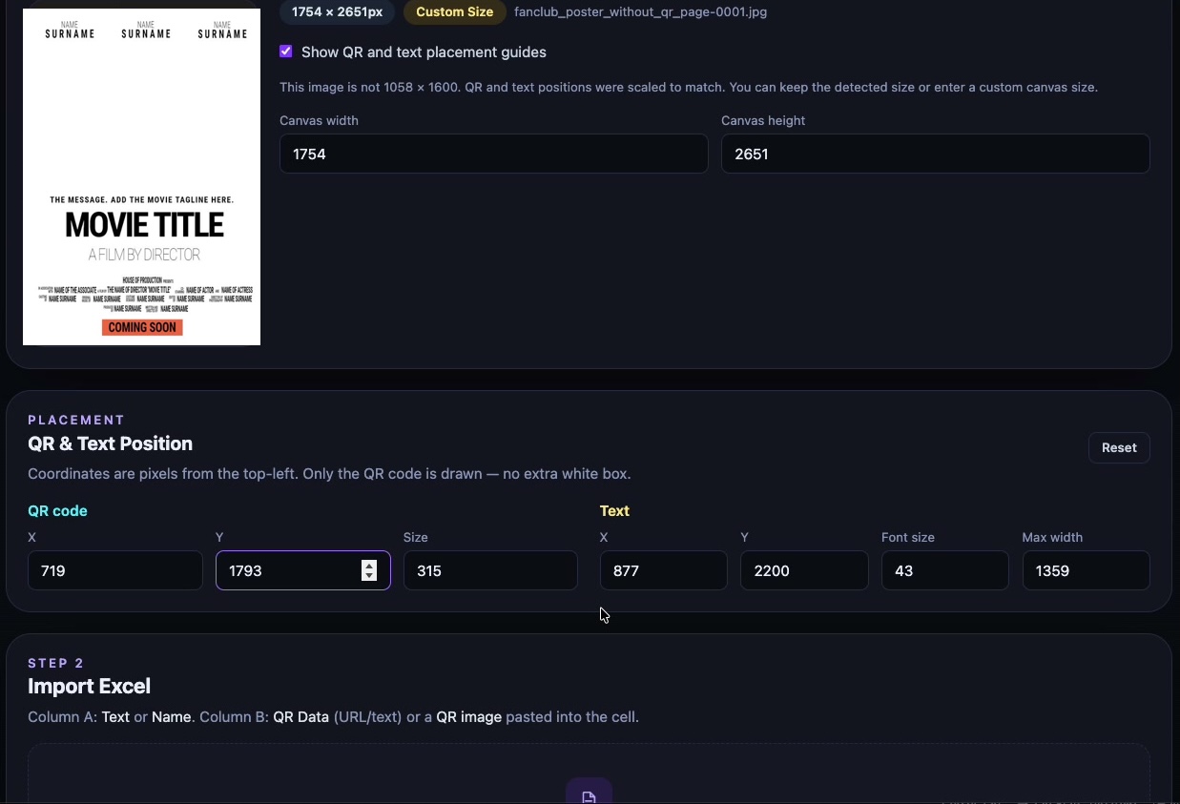Click the file name fanclub_poster_without_qr_page-0001.jpg

point(640,11)
